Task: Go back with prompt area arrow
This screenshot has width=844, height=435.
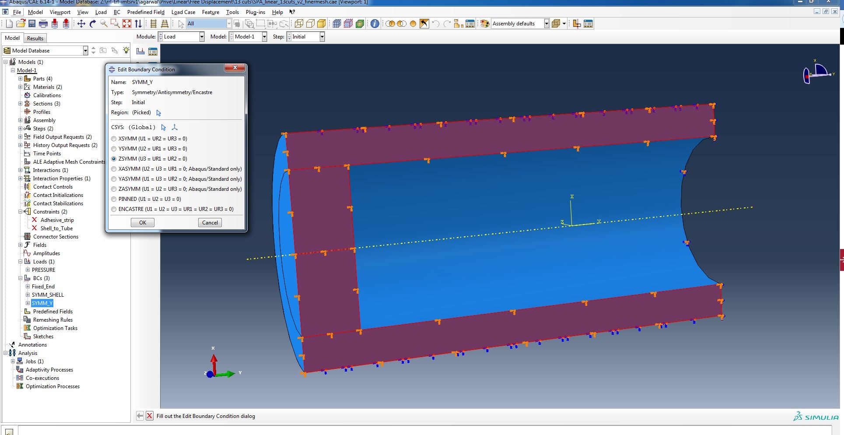Action: pyautogui.click(x=140, y=416)
